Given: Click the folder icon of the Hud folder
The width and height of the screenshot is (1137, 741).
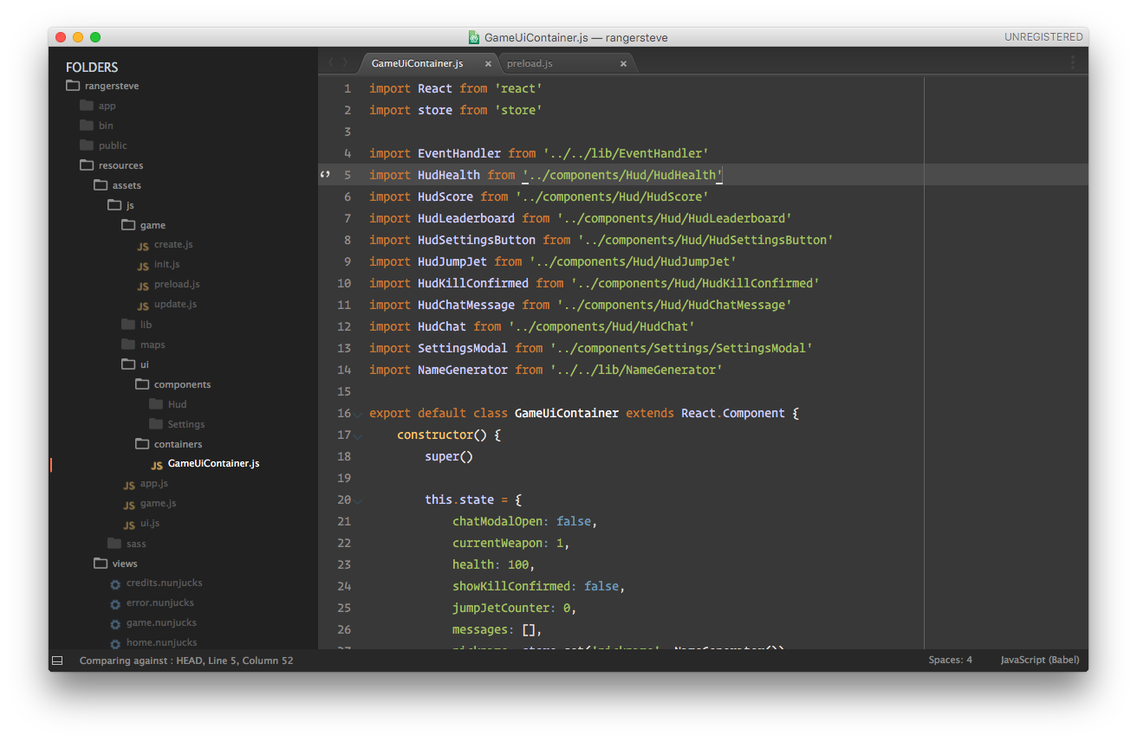Looking at the screenshot, I should pos(156,404).
